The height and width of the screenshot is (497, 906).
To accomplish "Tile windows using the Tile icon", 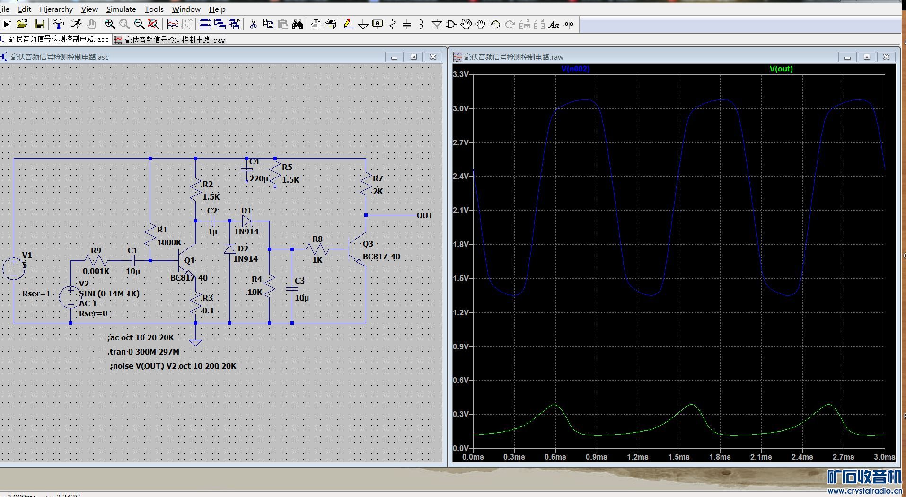I will (205, 24).
